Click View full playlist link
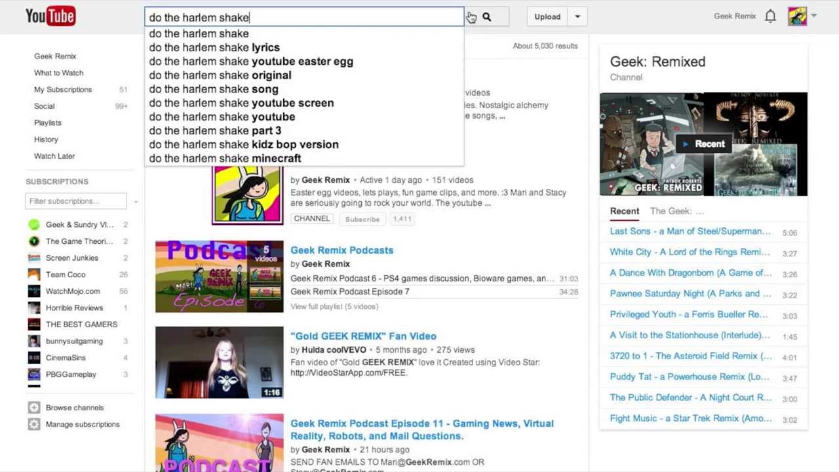This screenshot has height=472, width=839. tap(334, 307)
